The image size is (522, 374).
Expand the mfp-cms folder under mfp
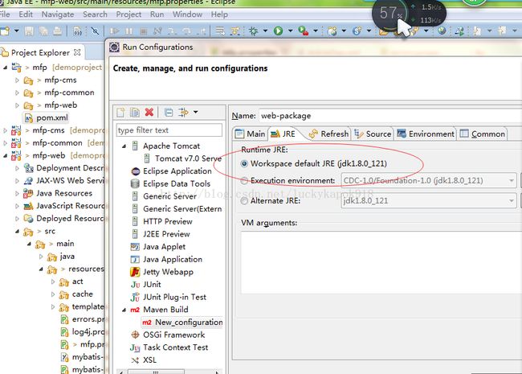(18, 80)
